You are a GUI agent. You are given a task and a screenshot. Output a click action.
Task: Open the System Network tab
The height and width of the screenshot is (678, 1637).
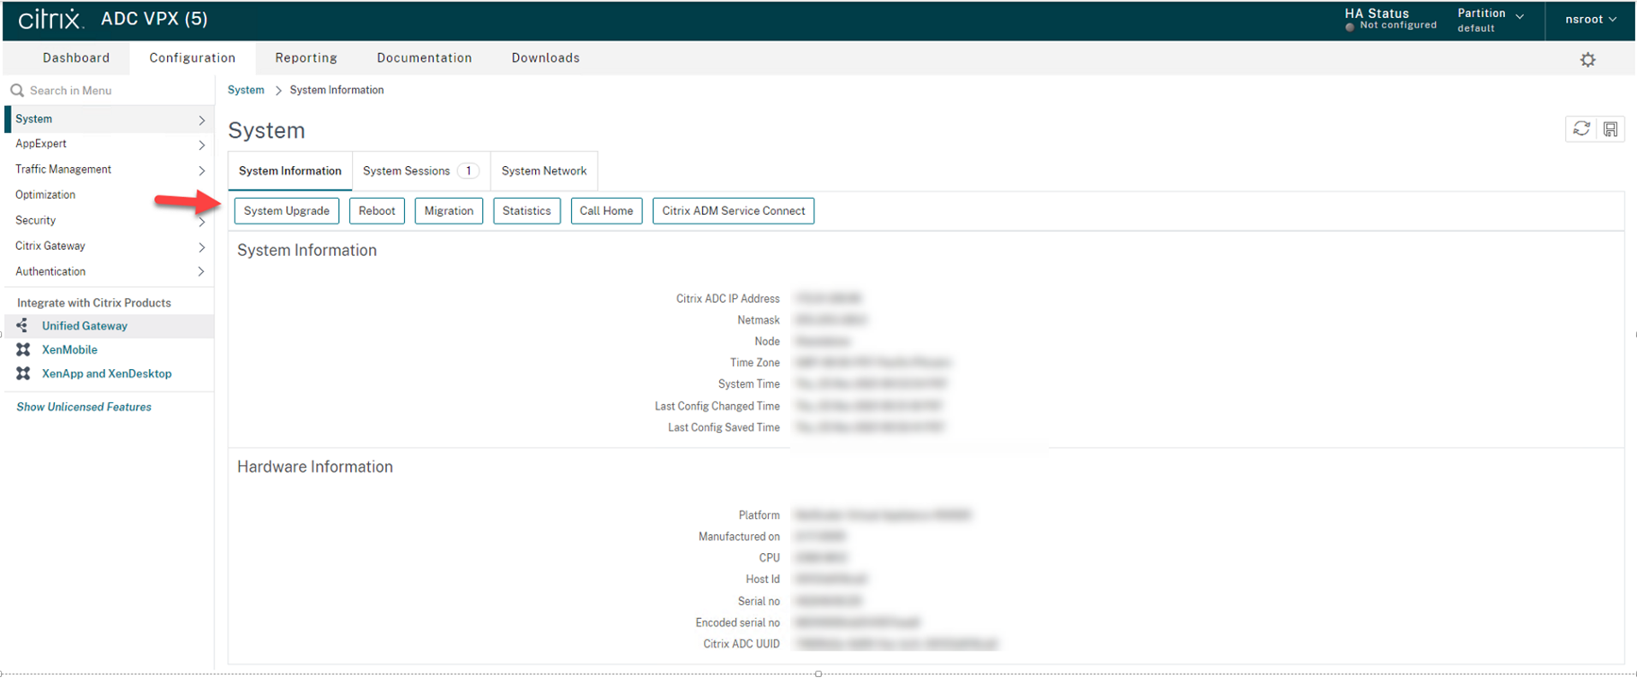click(544, 171)
